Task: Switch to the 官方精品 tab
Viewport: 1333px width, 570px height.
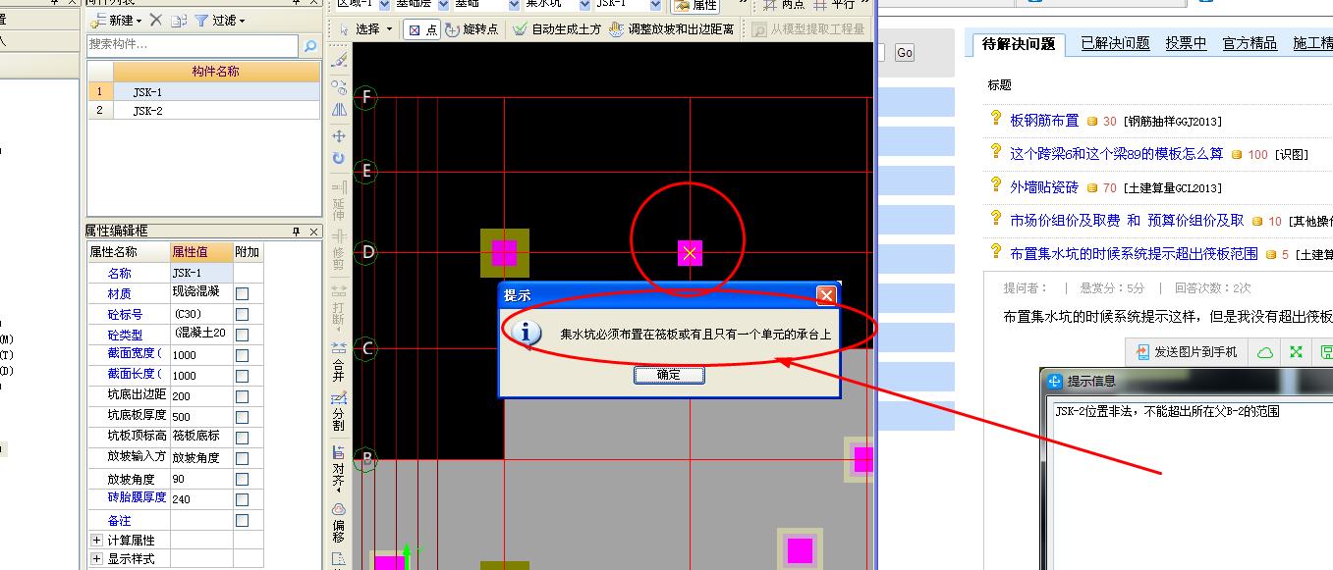Action: coord(1250,43)
